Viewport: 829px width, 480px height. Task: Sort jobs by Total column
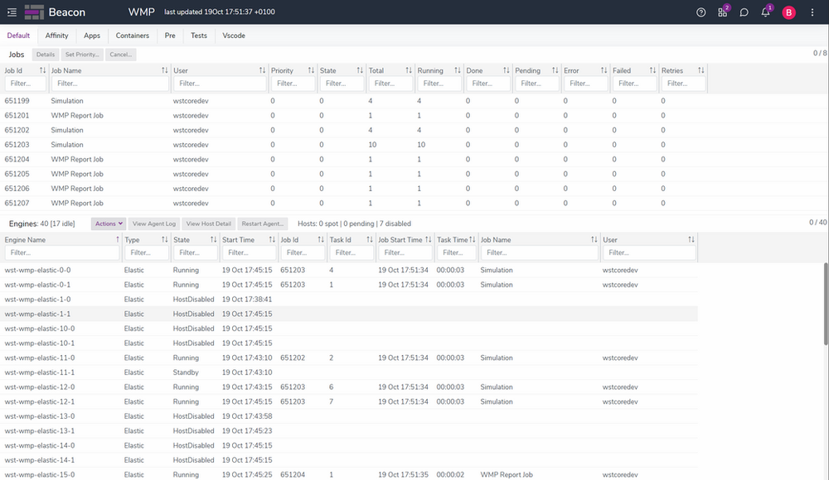[408, 70]
